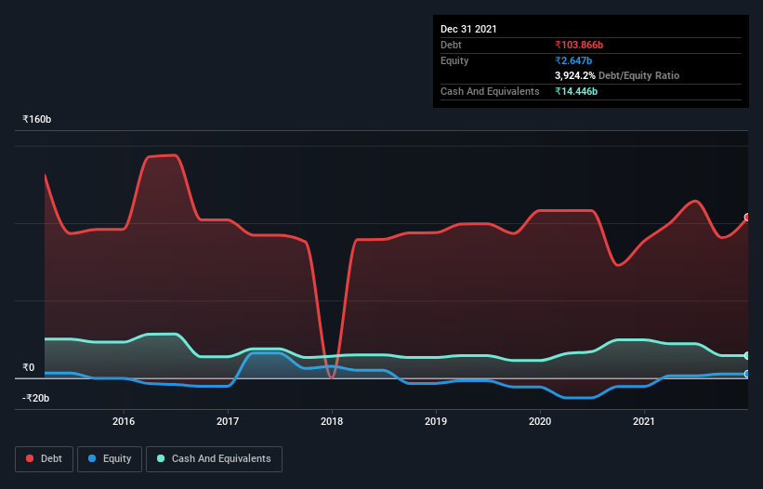Select the red Debt endpoint marker
This screenshot has height=489, width=763.
tap(747, 217)
